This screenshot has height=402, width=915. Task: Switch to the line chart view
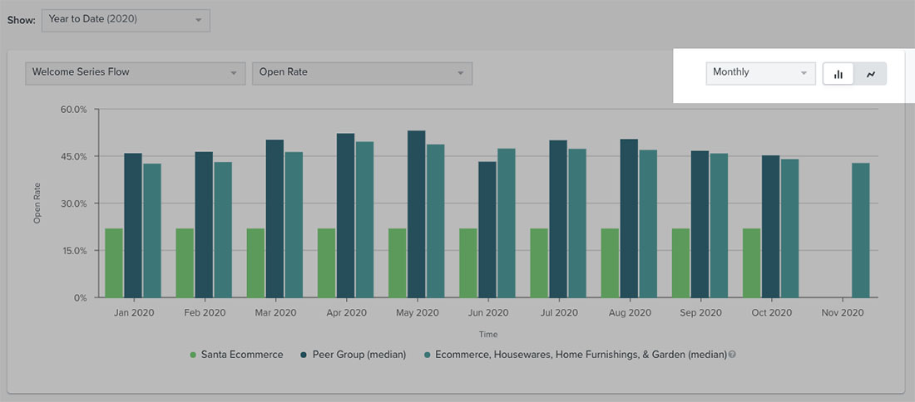point(871,74)
